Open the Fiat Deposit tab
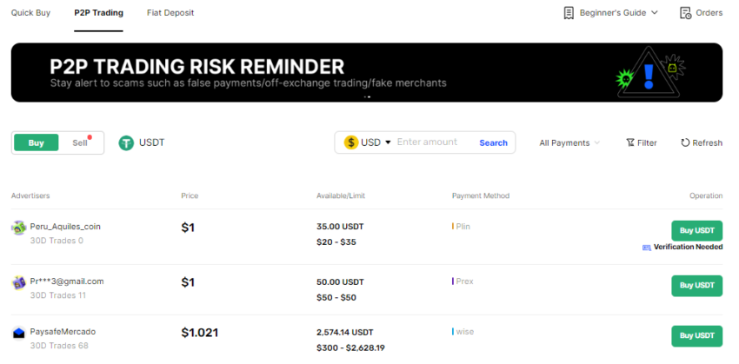Screen dimensions: 739x364 (x=170, y=13)
